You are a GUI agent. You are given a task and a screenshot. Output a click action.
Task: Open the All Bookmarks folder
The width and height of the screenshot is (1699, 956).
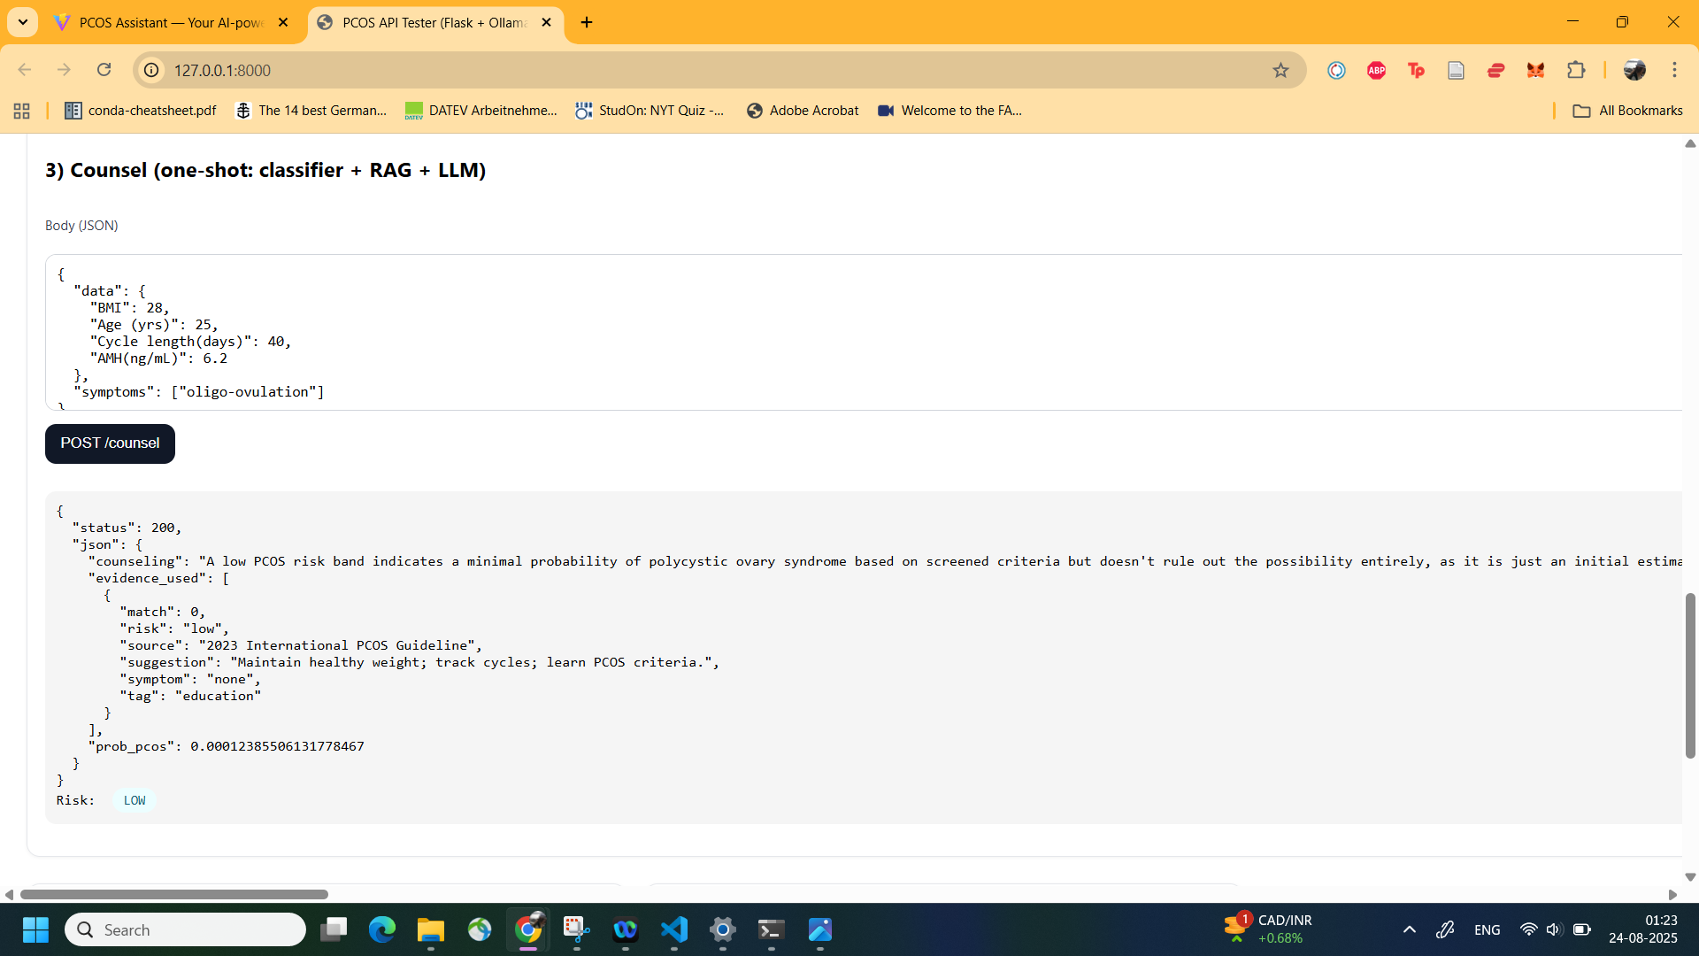1627,111
